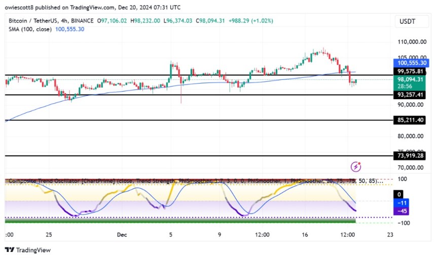436x258 pixels.
Task: Click the 99,575.81 horizontal line price label
Action: point(411,72)
